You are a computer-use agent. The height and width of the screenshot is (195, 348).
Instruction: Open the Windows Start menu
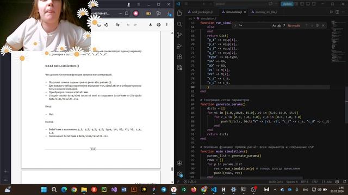pyautogui.click(x=44, y=190)
